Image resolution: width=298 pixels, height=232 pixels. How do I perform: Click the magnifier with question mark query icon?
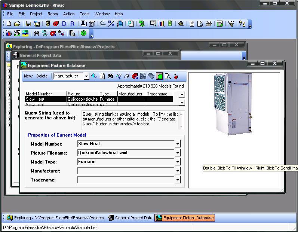click(x=119, y=76)
